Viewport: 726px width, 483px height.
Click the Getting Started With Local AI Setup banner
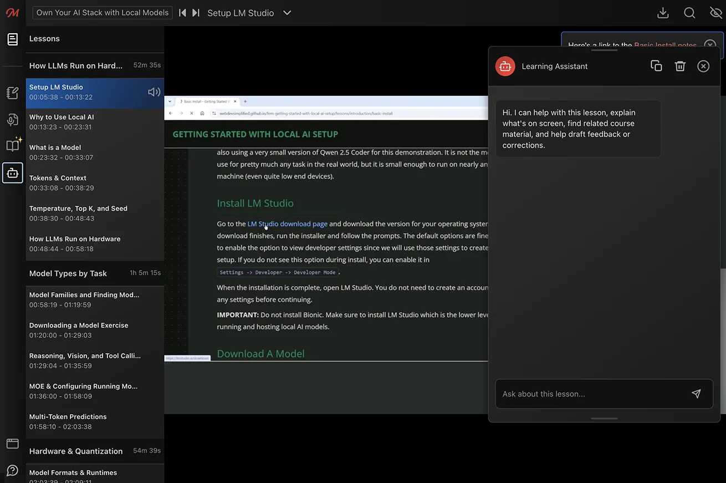pos(255,134)
